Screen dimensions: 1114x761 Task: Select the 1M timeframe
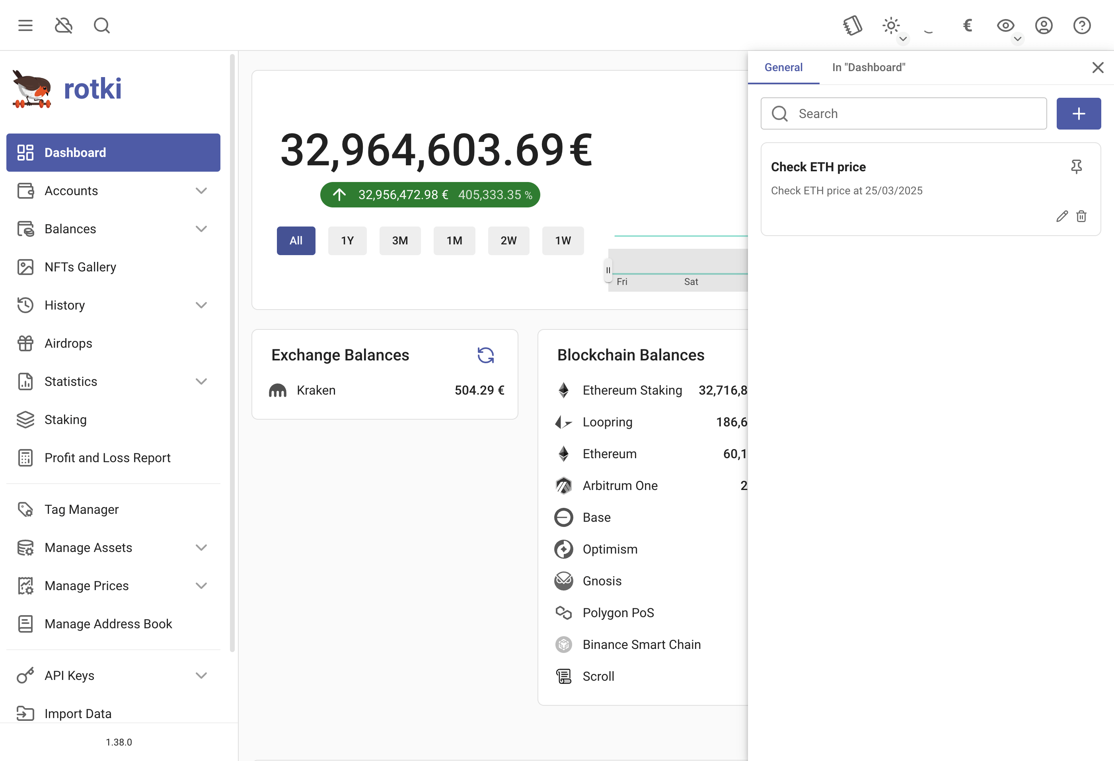coord(454,240)
